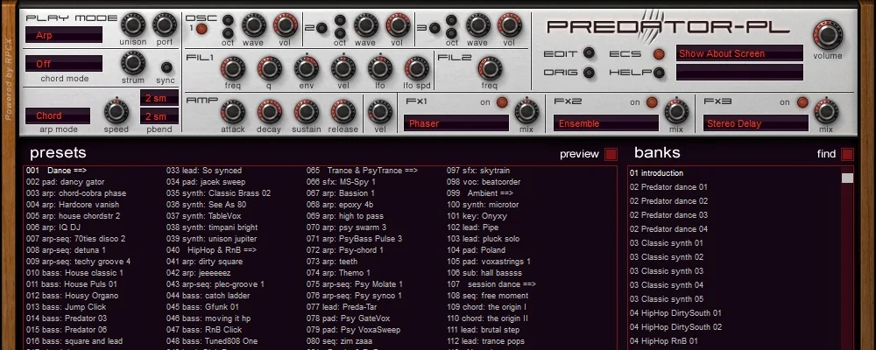
Task: Click the OSC 3 wave knob
Action: [x=477, y=25]
